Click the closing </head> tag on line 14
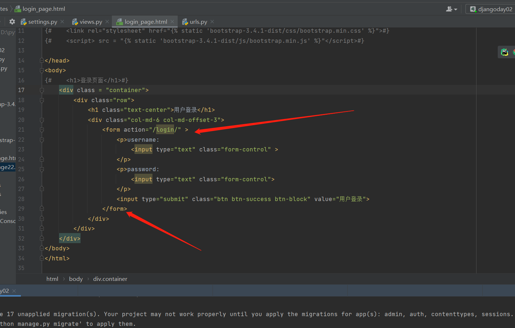The width and height of the screenshot is (515, 328). [57, 61]
